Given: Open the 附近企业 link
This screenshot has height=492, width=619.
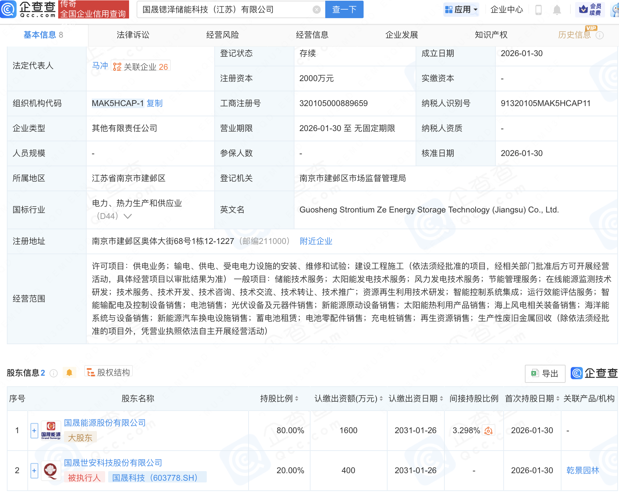Looking at the screenshot, I should point(316,241).
